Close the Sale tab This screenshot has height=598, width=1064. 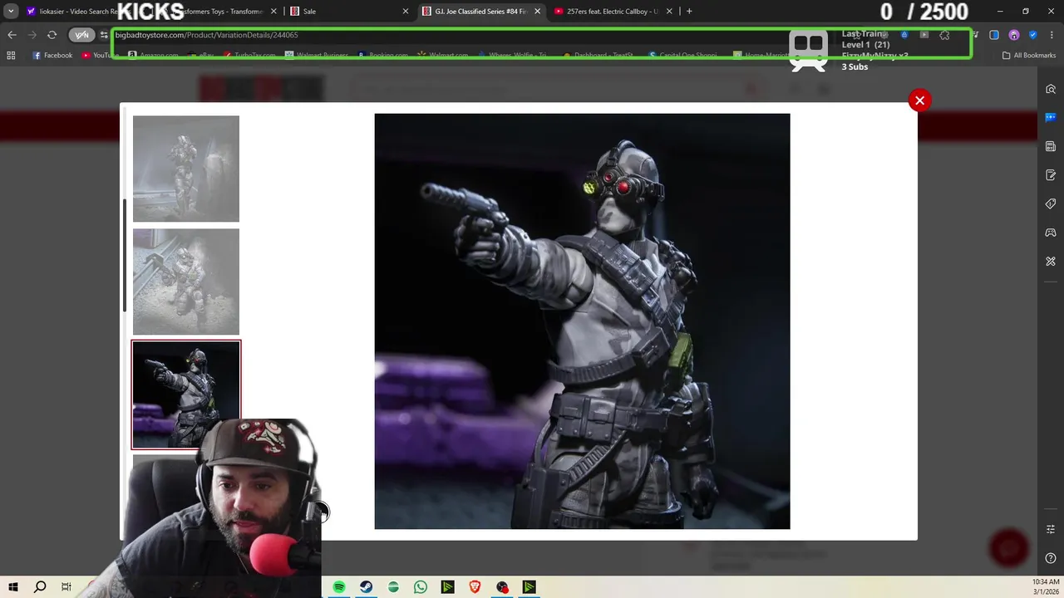pyautogui.click(x=406, y=12)
